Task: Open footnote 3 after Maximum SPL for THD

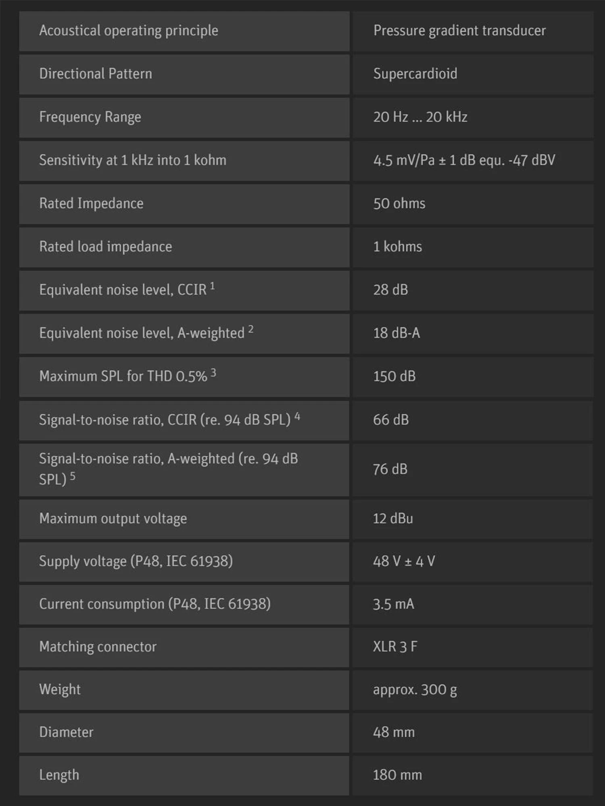Action: coord(213,373)
